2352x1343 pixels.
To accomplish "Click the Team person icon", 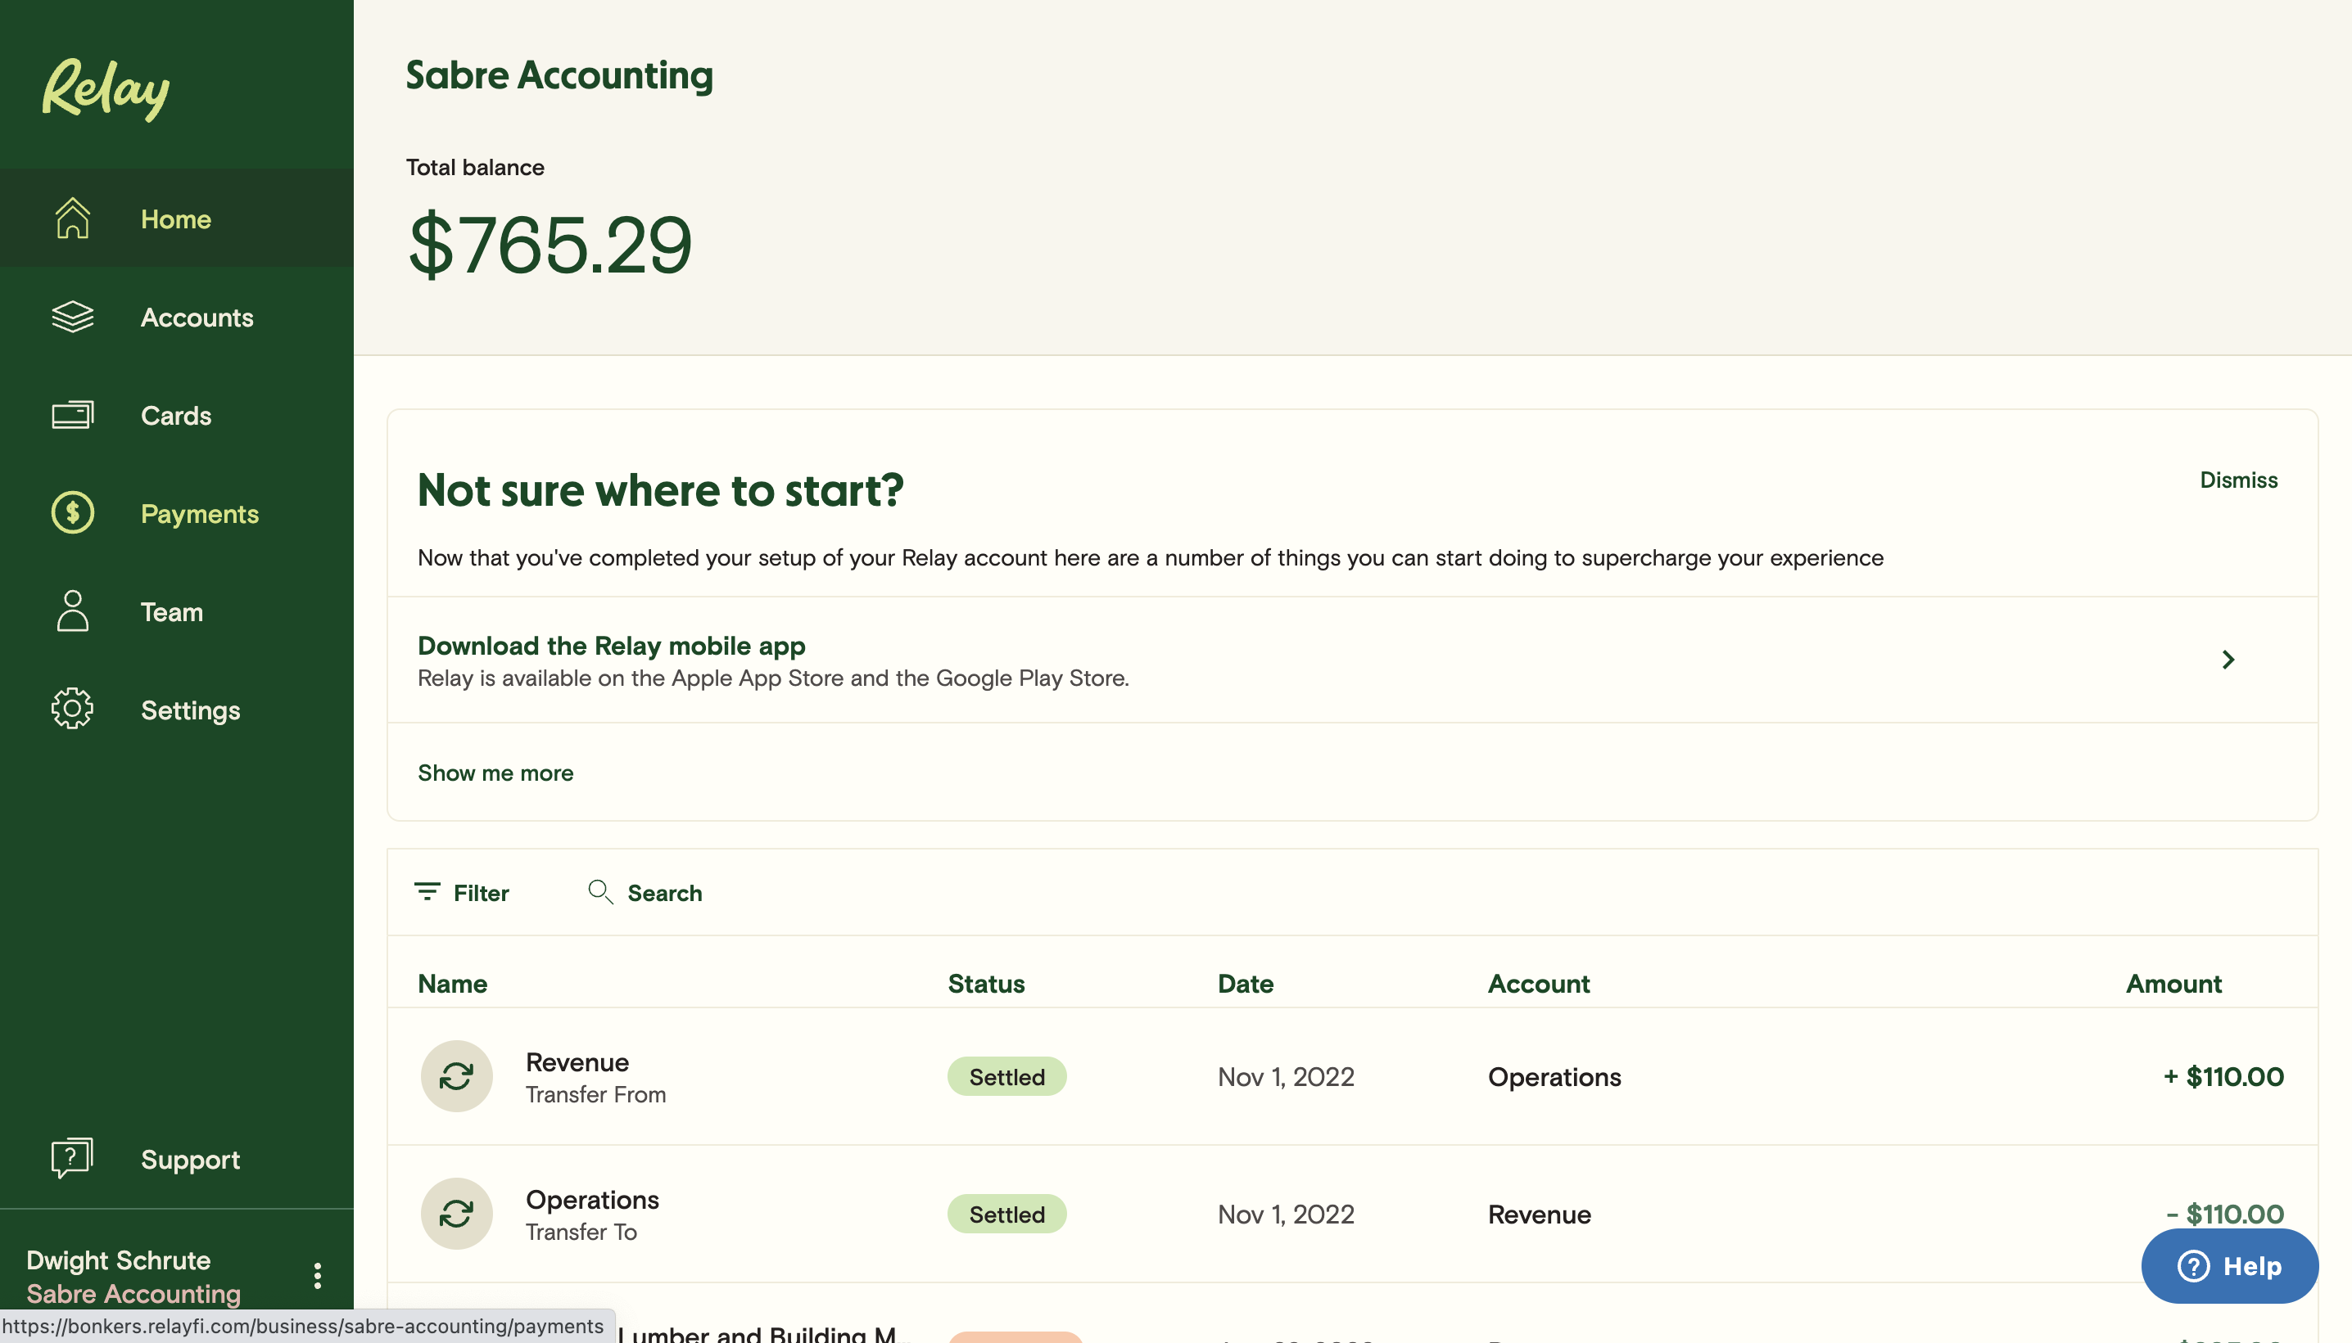I will (72, 611).
